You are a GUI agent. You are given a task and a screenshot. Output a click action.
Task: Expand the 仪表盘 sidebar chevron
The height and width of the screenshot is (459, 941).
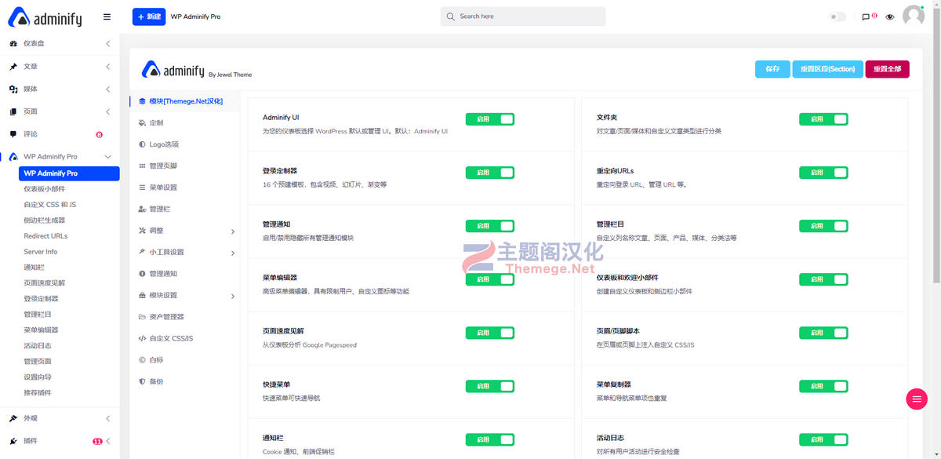coord(108,44)
